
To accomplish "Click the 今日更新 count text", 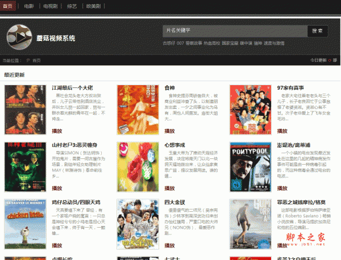I will pos(323,60).
